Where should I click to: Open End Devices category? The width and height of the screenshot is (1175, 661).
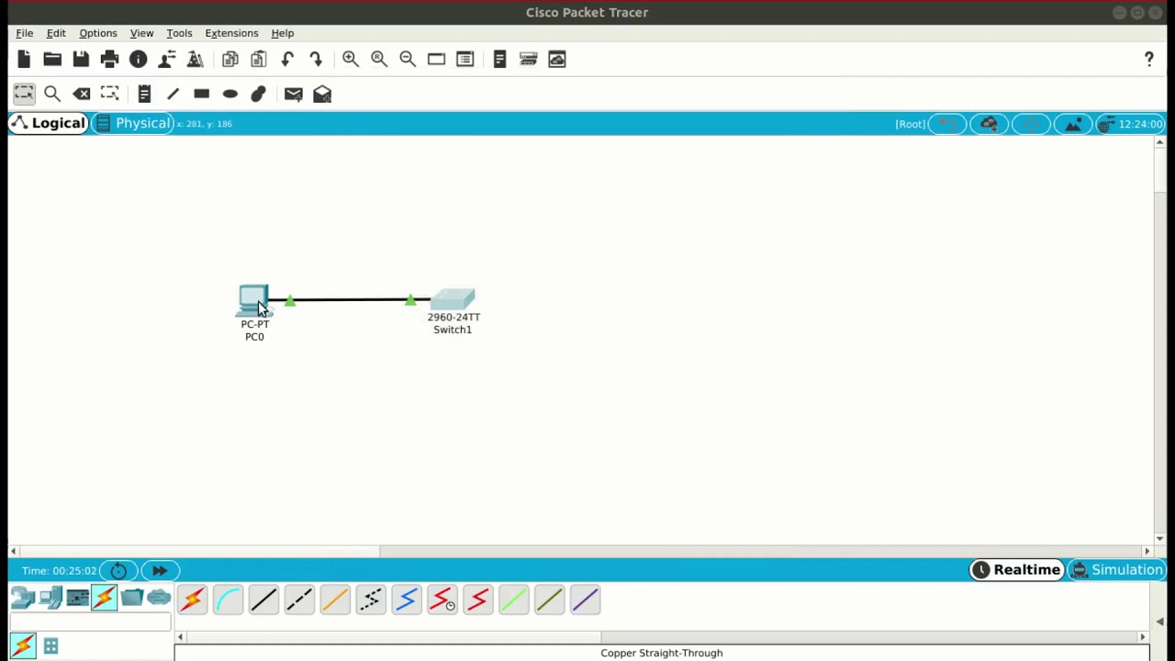coord(50,599)
